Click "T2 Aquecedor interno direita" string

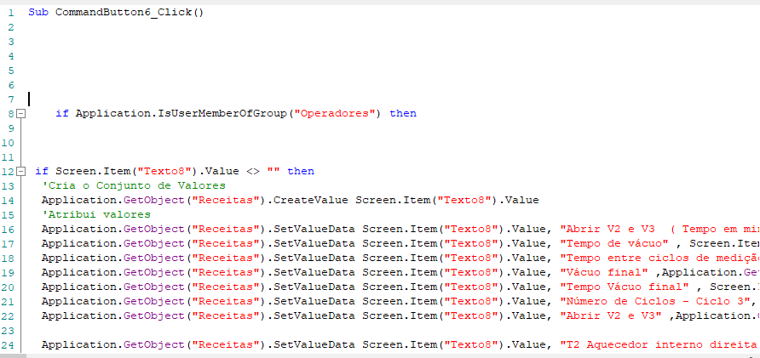659,344
